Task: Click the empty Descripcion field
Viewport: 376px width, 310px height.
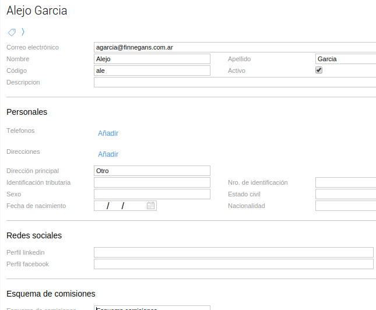Action: (x=235, y=82)
